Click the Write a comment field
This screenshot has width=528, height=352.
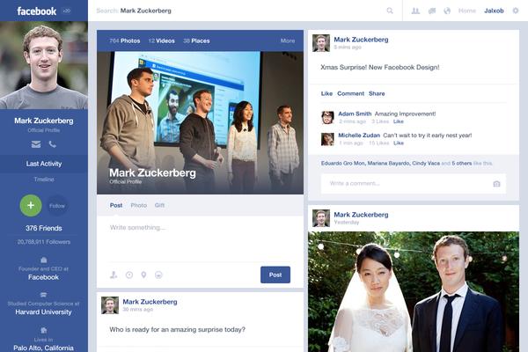point(414,184)
